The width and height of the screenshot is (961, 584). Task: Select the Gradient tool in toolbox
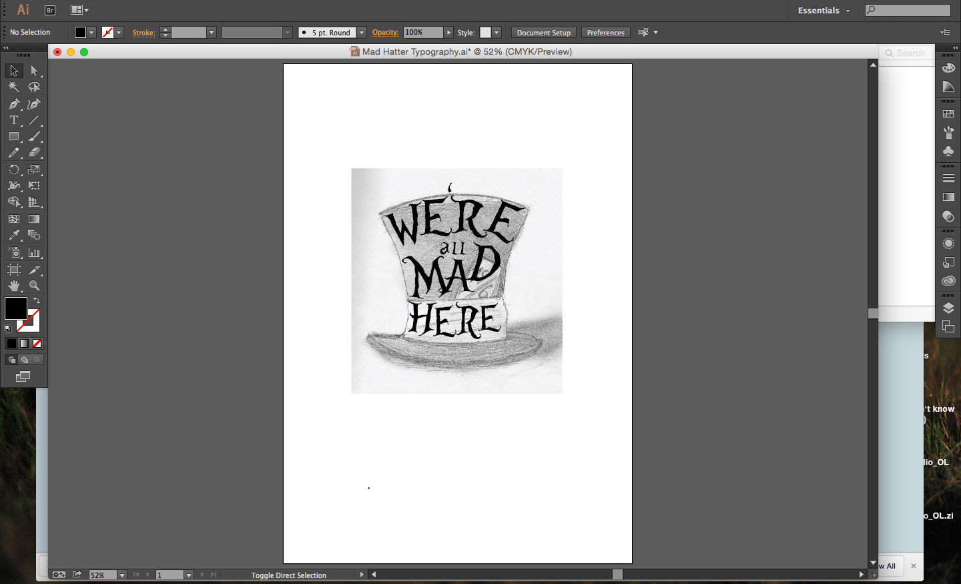(x=34, y=219)
